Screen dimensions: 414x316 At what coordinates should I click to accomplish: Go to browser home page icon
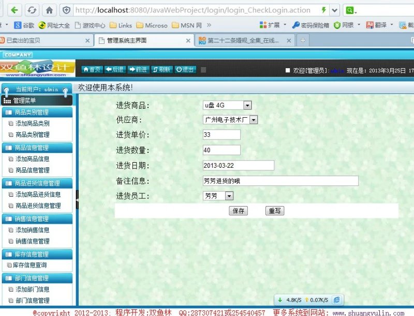pyautogui.click(x=49, y=10)
